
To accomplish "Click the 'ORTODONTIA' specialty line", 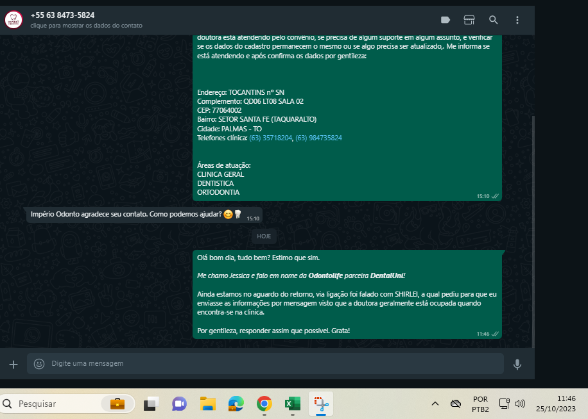I will tap(218, 192).
